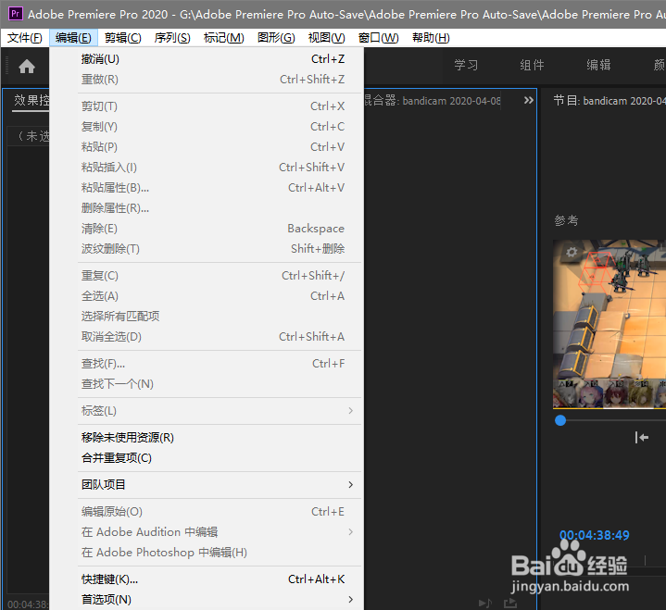Open the 帮助(H) menu

click(x=431, y=38)
